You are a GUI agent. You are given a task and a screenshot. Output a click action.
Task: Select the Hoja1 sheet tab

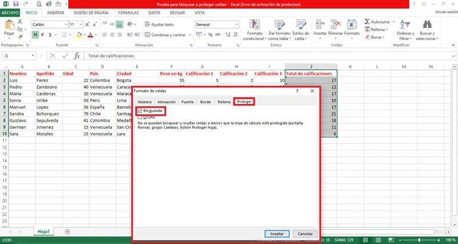coord(44,232)
